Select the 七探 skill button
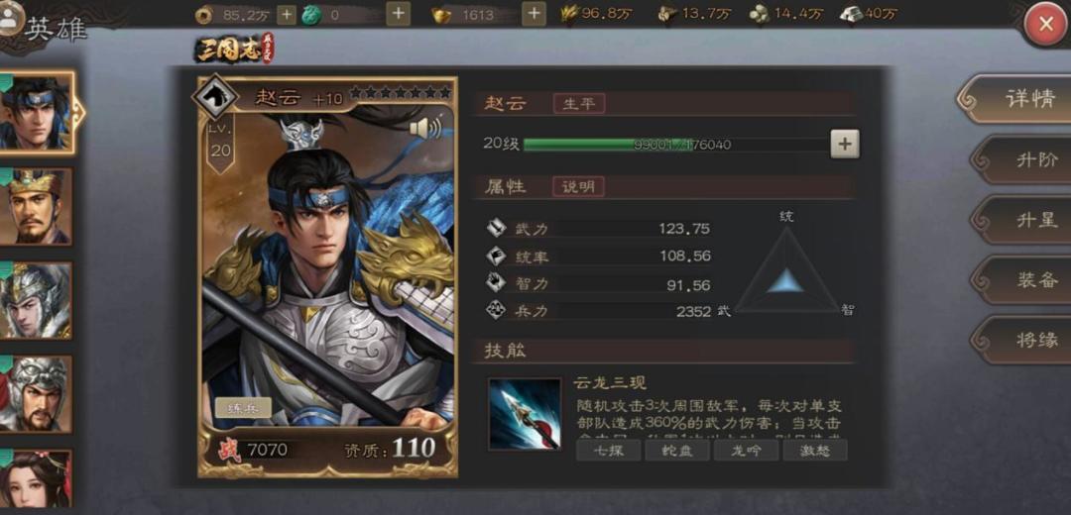 pyautogui.click(x=609, y=451)
